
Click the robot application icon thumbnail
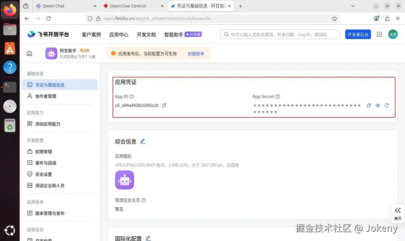click(x=124, y=180)
